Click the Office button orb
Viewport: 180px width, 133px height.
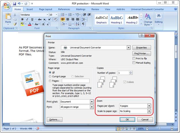point(7,5)
